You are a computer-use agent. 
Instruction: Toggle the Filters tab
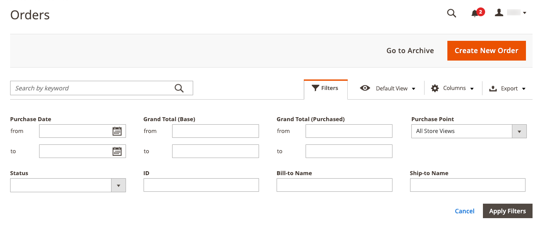(325, 88)
